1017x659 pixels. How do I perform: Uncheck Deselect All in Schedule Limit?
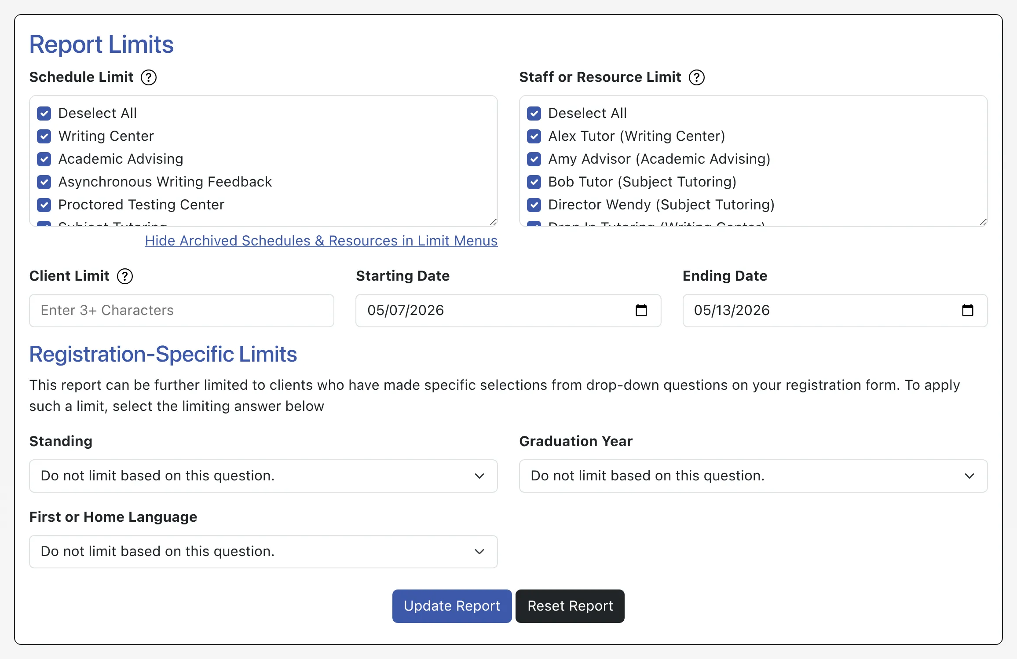[44, 113]
